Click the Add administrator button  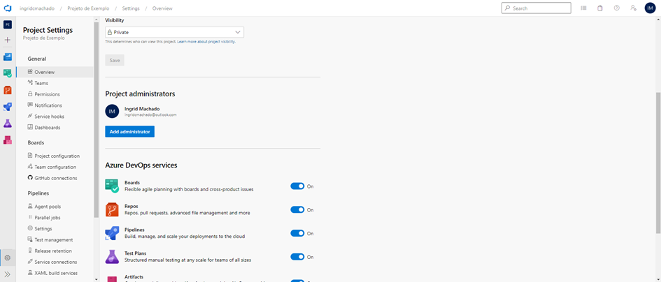coord(130,132)
